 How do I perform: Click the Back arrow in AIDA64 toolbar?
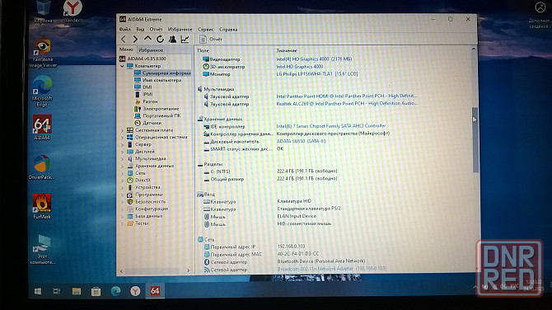(x=124, y=39)
